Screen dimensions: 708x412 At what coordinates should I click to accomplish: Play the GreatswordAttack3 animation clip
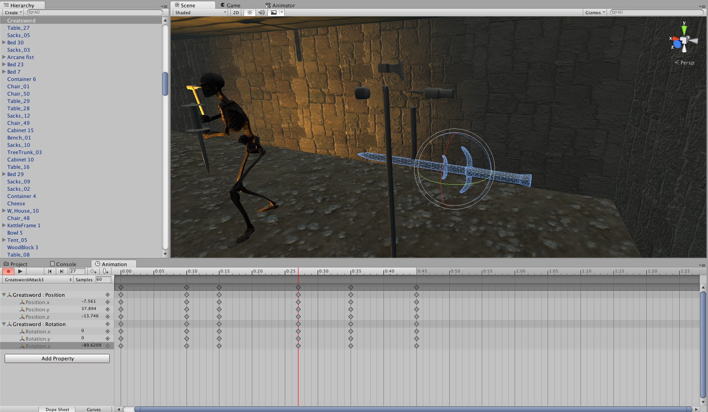20,271
